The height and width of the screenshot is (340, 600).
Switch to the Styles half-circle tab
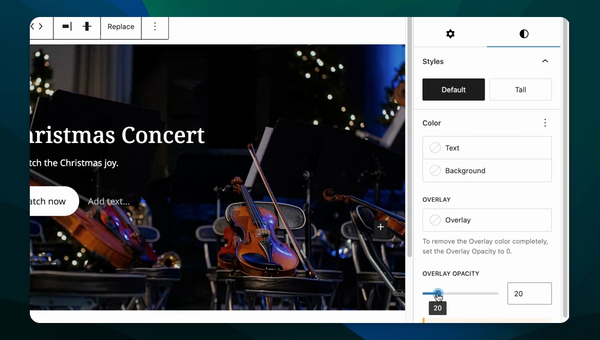[524, 34]
